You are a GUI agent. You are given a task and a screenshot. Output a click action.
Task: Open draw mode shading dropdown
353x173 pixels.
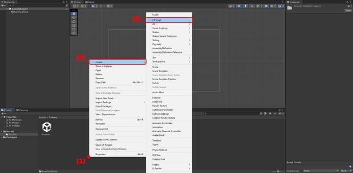point(231,6)
